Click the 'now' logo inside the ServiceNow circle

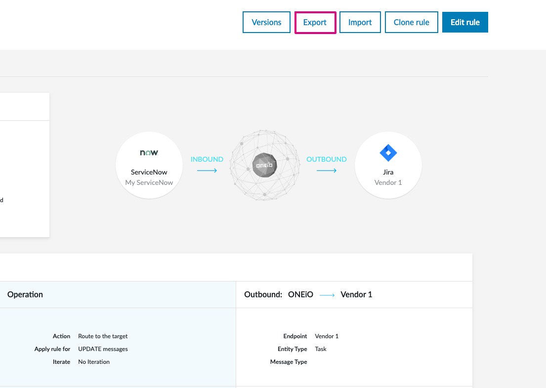(x=149, y=153)
